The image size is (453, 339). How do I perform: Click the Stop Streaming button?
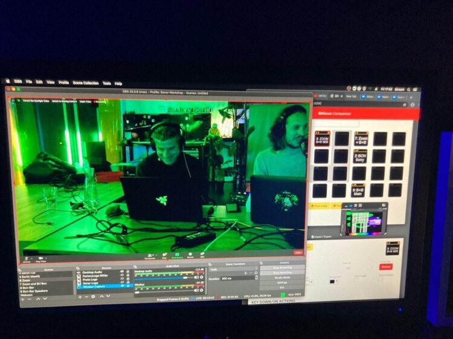pyautogui.click(x=282, y=267)
